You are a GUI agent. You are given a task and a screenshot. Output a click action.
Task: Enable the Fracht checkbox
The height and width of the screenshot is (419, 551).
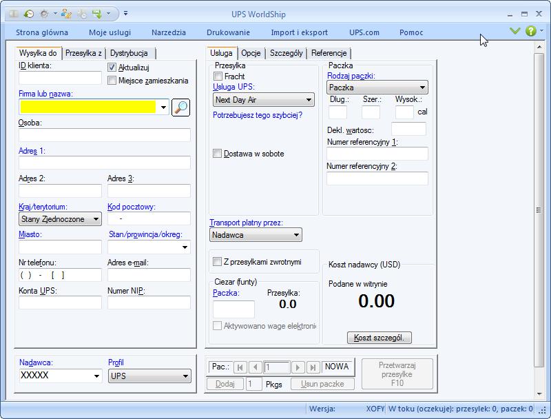tap(218, 76)
